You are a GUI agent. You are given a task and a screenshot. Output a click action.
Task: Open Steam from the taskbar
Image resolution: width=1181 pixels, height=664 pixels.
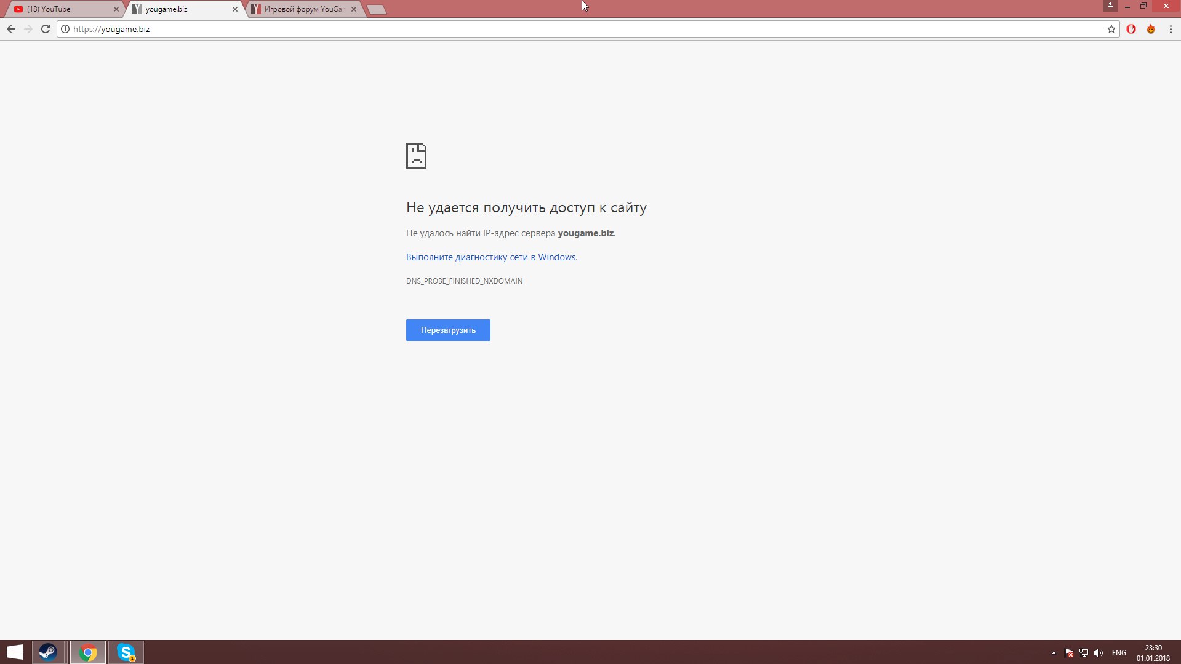click(48, 652)
